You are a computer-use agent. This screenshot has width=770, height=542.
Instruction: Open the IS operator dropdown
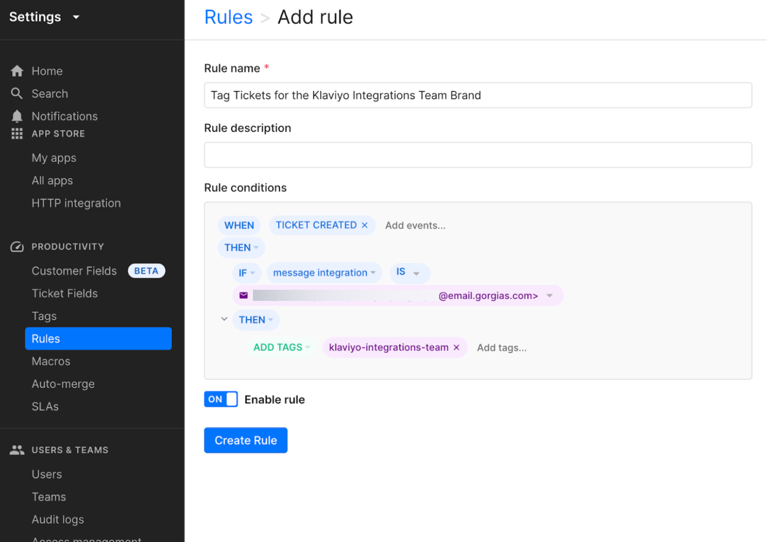[x=409, y=273]
